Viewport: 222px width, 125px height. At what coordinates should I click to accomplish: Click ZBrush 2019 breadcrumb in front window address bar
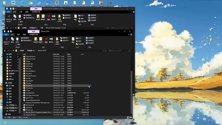[42, 51]
